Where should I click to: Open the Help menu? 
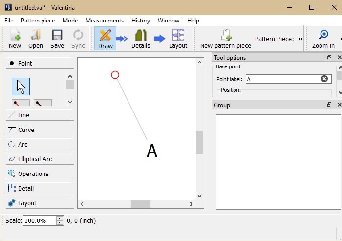tap(193, 21)
